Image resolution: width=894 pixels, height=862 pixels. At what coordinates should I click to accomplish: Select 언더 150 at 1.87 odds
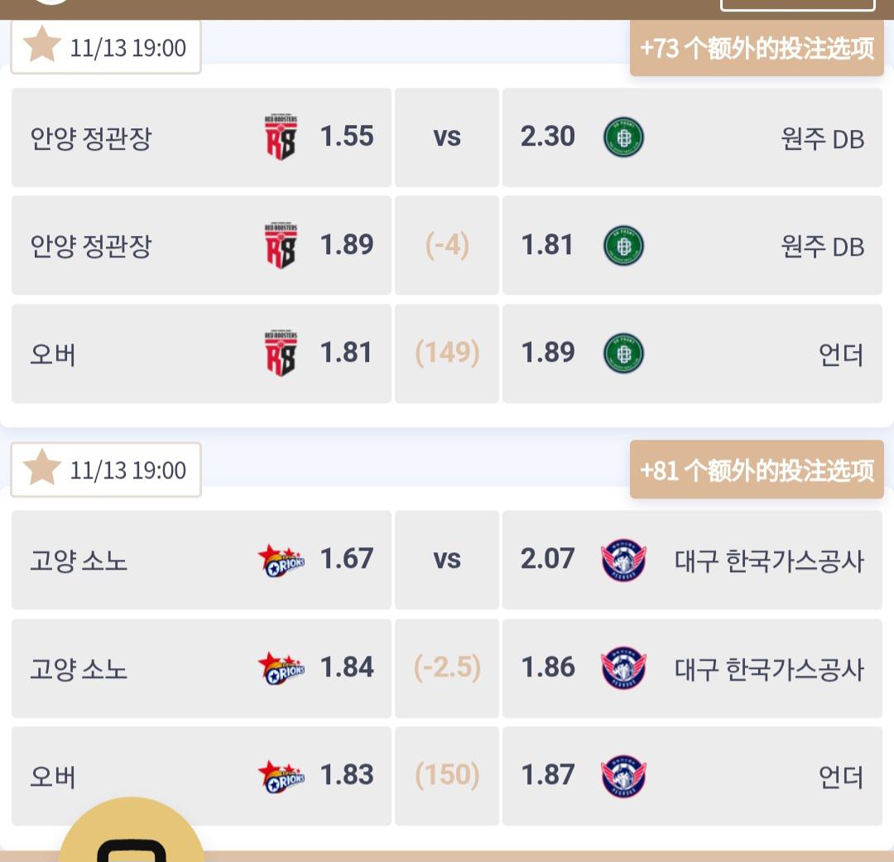point(692,776)
